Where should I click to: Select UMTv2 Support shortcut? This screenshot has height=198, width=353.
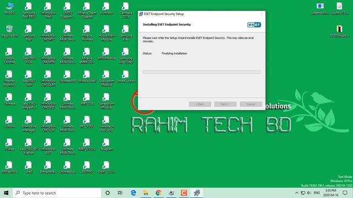tap(67, 10)
